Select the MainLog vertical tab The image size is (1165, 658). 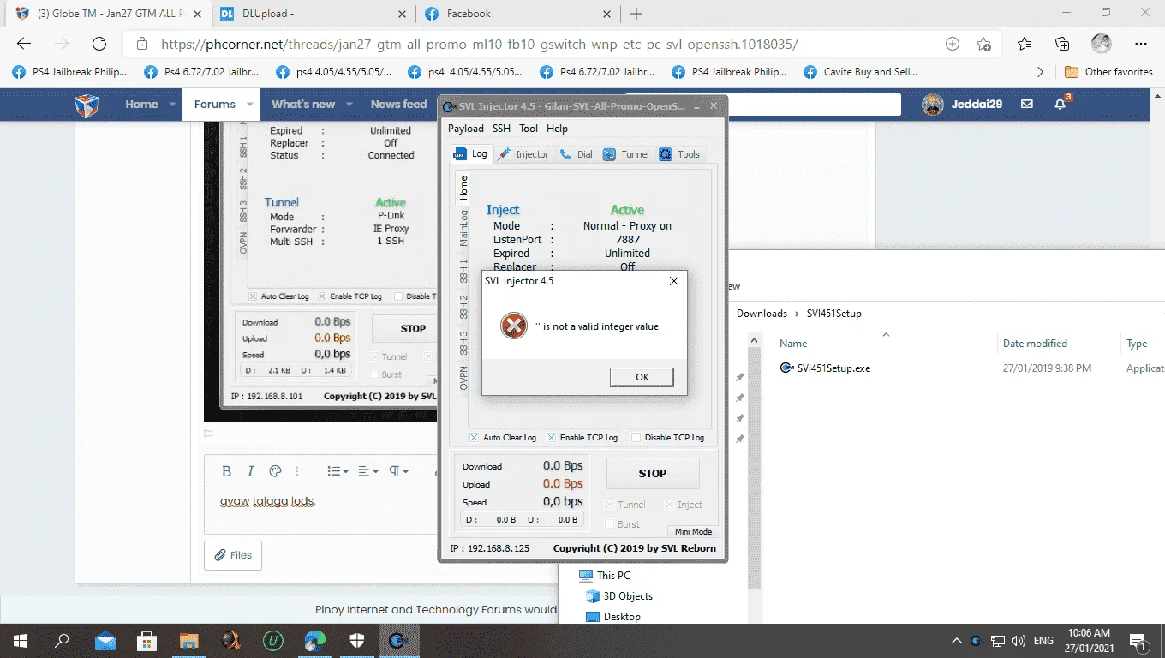(463, 226)
